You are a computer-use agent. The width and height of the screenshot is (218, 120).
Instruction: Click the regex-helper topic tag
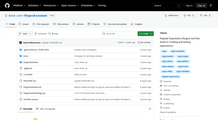183,56
